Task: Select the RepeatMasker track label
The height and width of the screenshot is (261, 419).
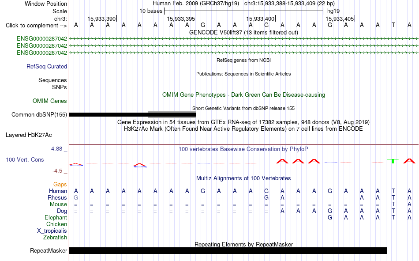Action: pyautogui.click(x=49, y=251)
